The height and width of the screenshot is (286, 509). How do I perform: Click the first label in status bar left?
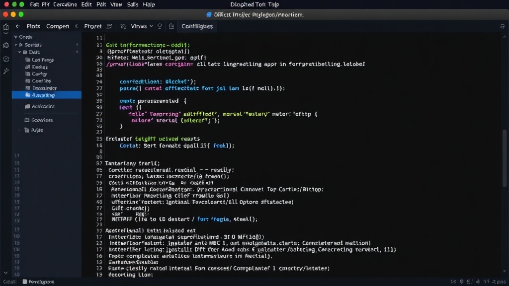tap(9, 282)
